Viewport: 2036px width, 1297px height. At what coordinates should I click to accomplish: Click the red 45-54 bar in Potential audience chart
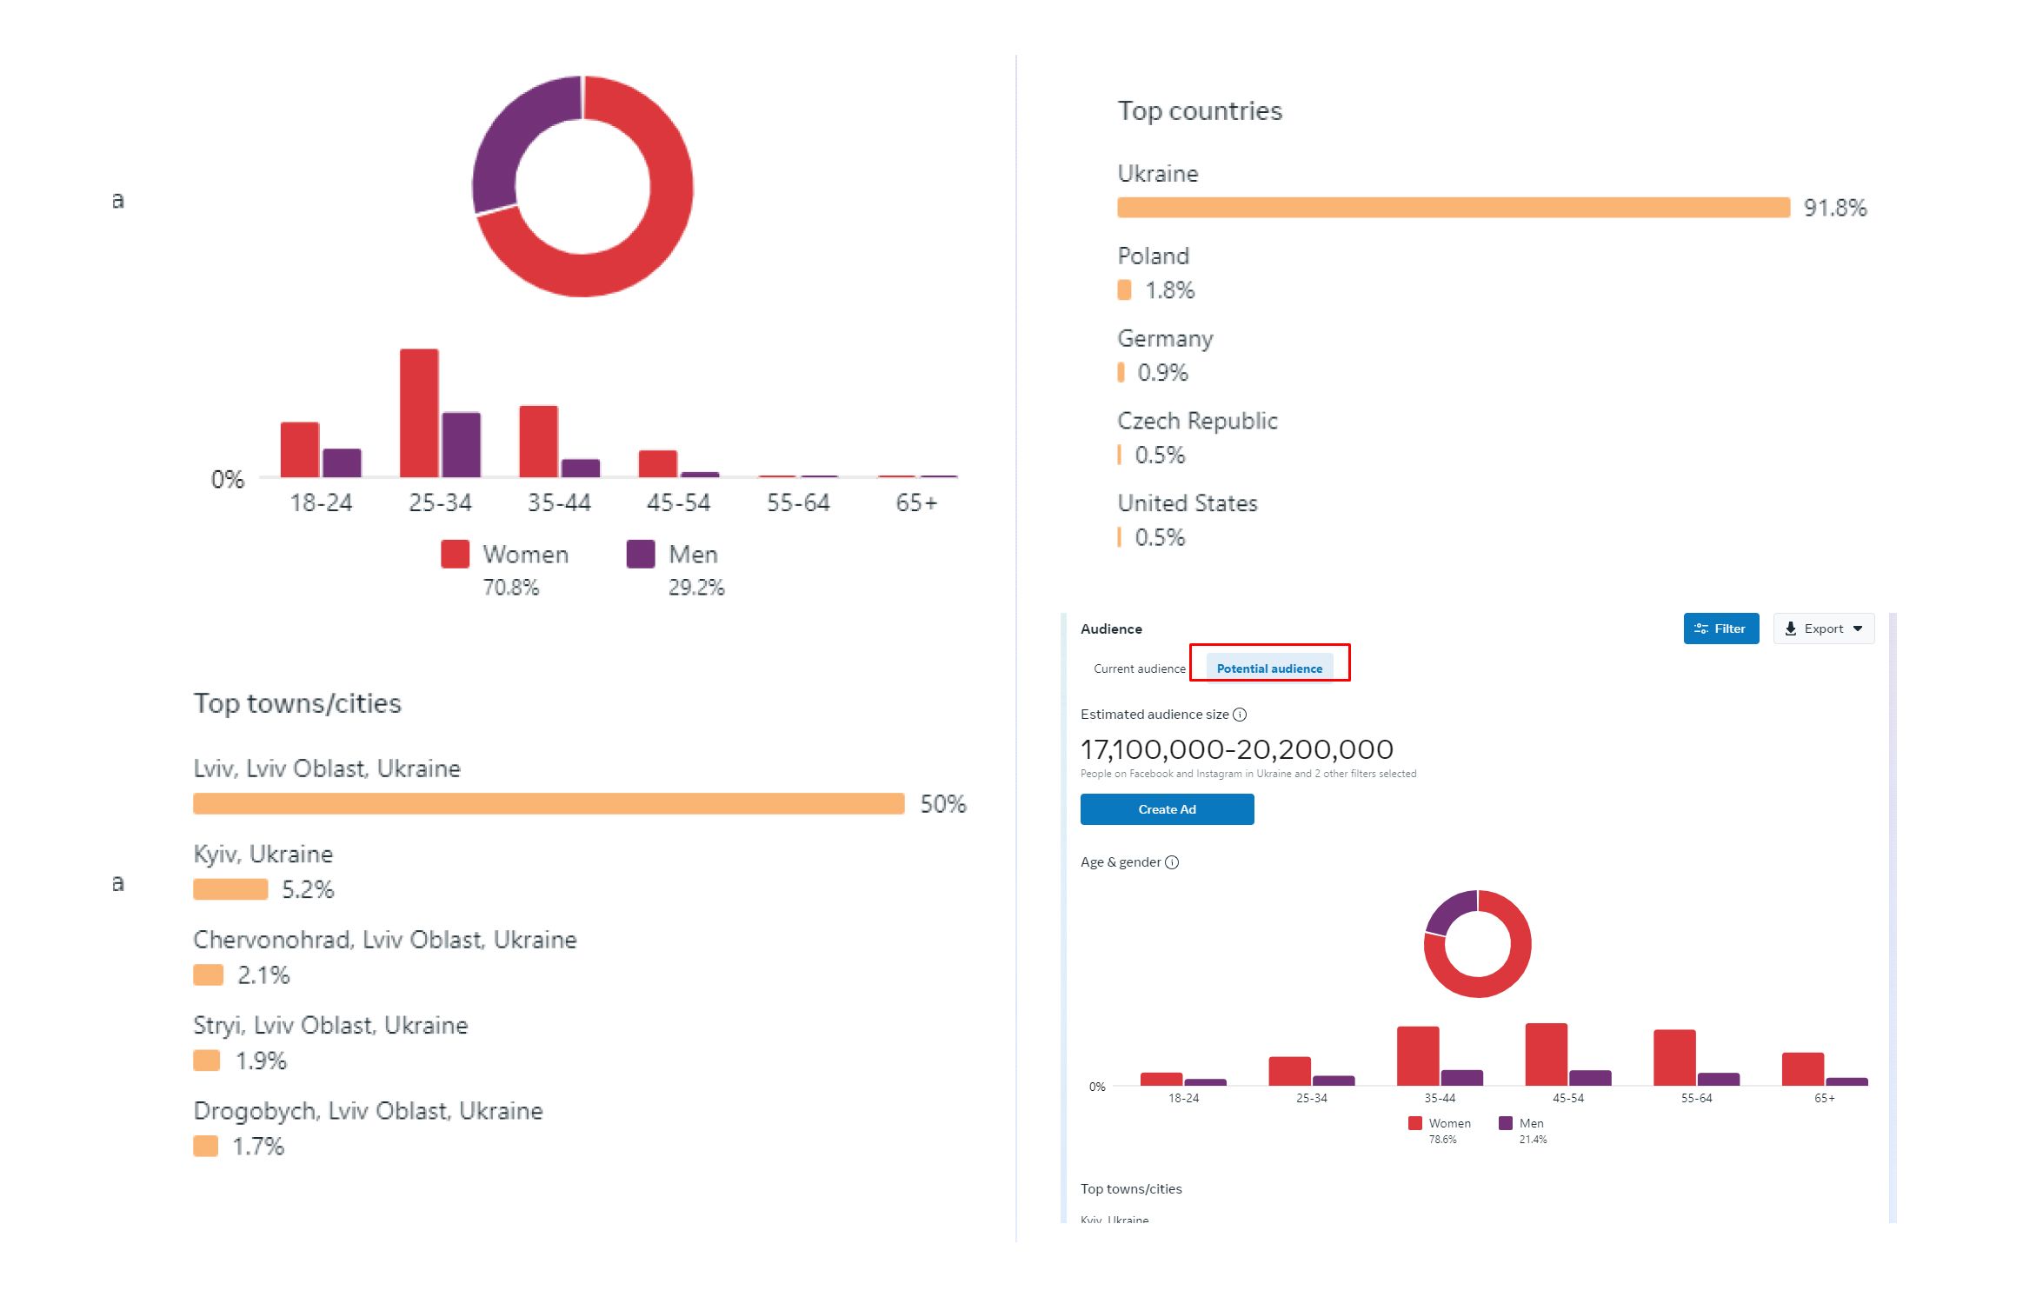[1546, 1054]
